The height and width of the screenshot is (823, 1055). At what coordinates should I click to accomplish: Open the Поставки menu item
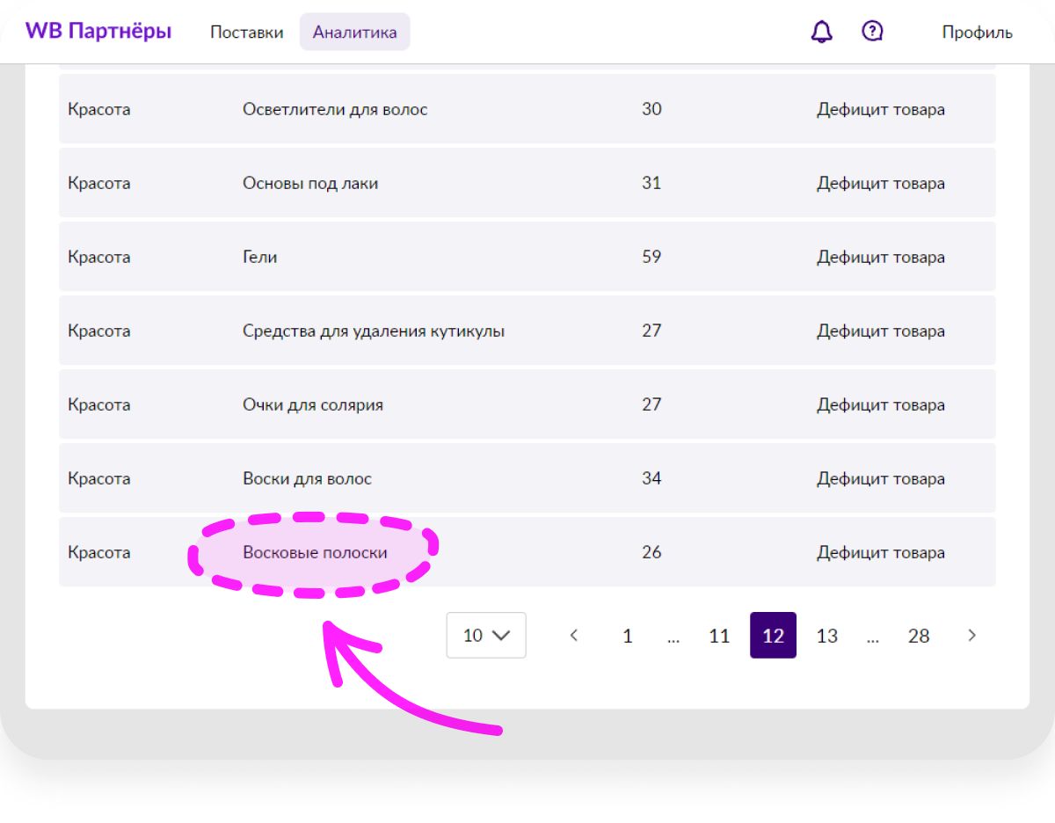point(246,33)
